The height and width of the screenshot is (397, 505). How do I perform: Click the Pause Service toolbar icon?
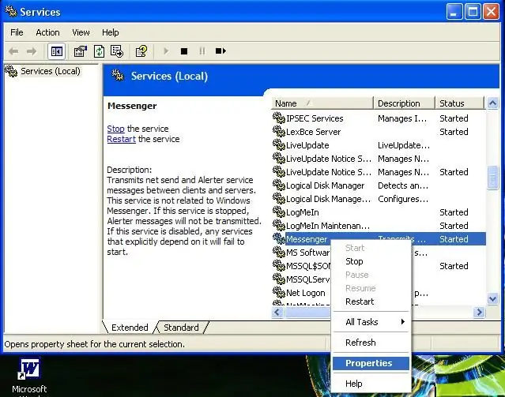(x=202, y=51)
